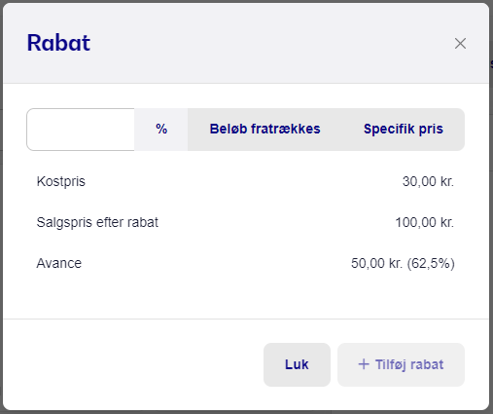Image resolution: width=493 pixels, height=414 pixels.
Task: Click the Avance label
Action: 59,263
